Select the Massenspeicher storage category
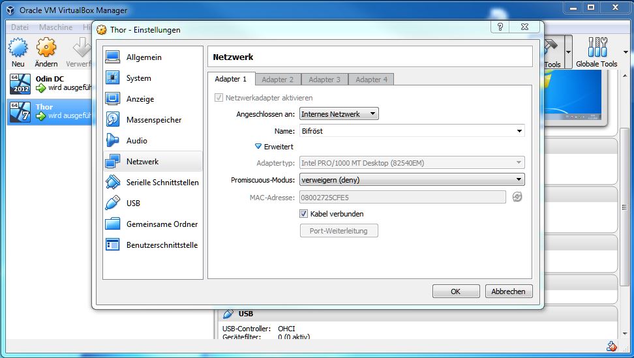Image resolution: width=634 pixels, height=358 pixels. coord(153,119)
